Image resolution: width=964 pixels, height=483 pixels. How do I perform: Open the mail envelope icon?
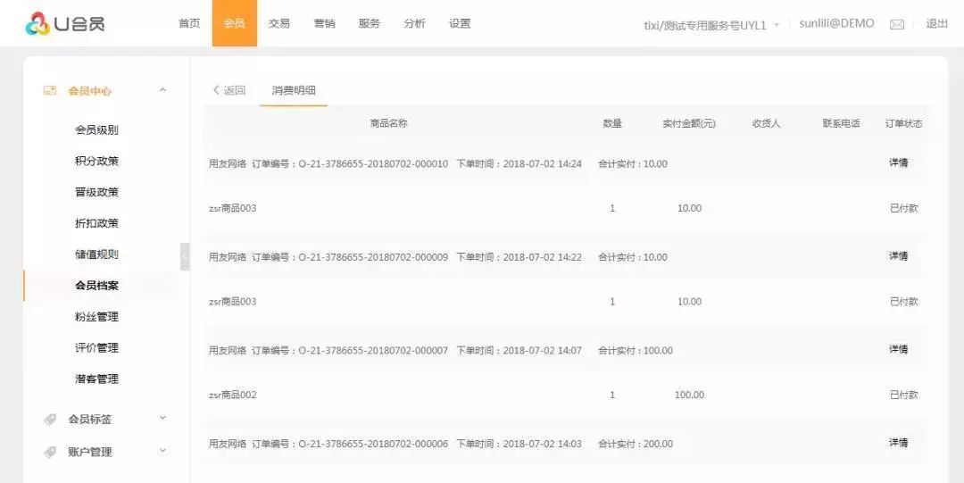point(897,25)
